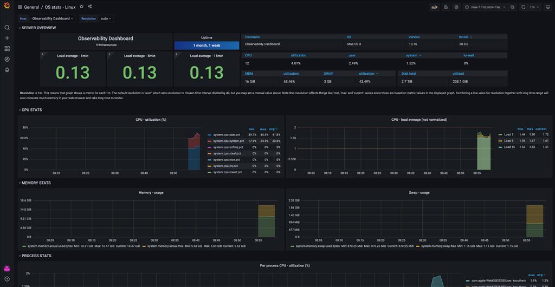The width and height of the screenshot is (555, 287).
Task: Open the Resolution auto dropdown
Action: coord(106,18)
